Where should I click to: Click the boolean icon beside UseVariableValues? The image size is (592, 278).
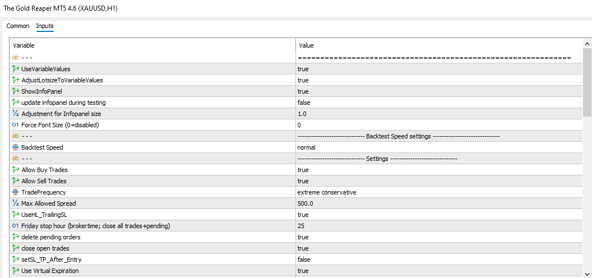16,69
